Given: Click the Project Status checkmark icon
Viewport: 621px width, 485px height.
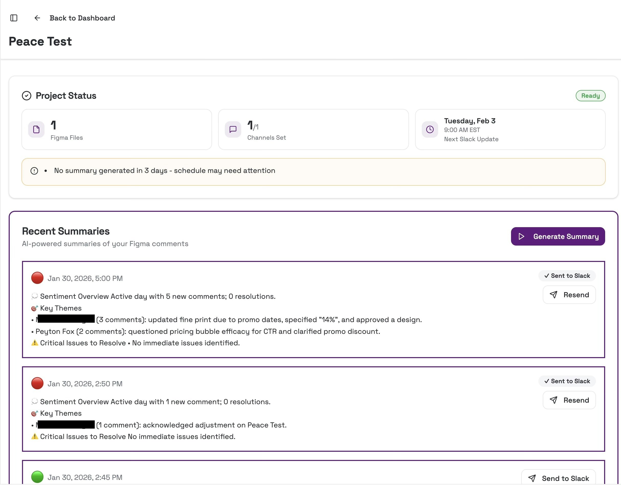Looking at the screenshot, I should coord(26,96).
